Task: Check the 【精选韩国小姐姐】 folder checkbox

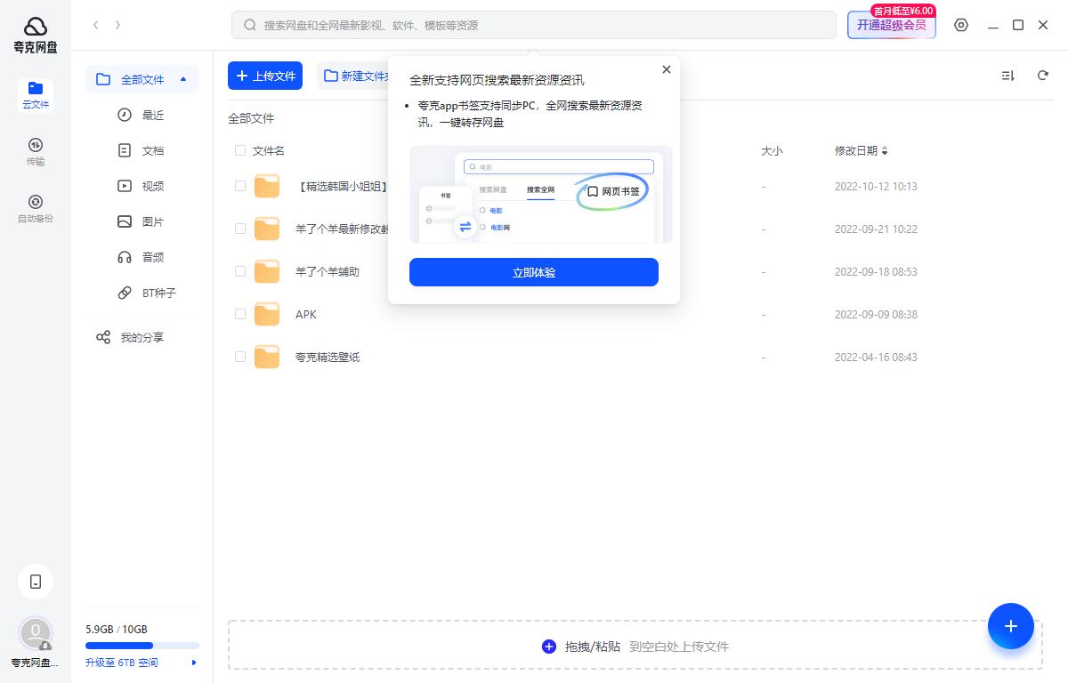Action: (x=240, y=186)
